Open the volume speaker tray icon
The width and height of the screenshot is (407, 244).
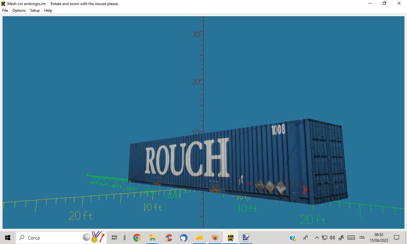(x=332, y=238)
